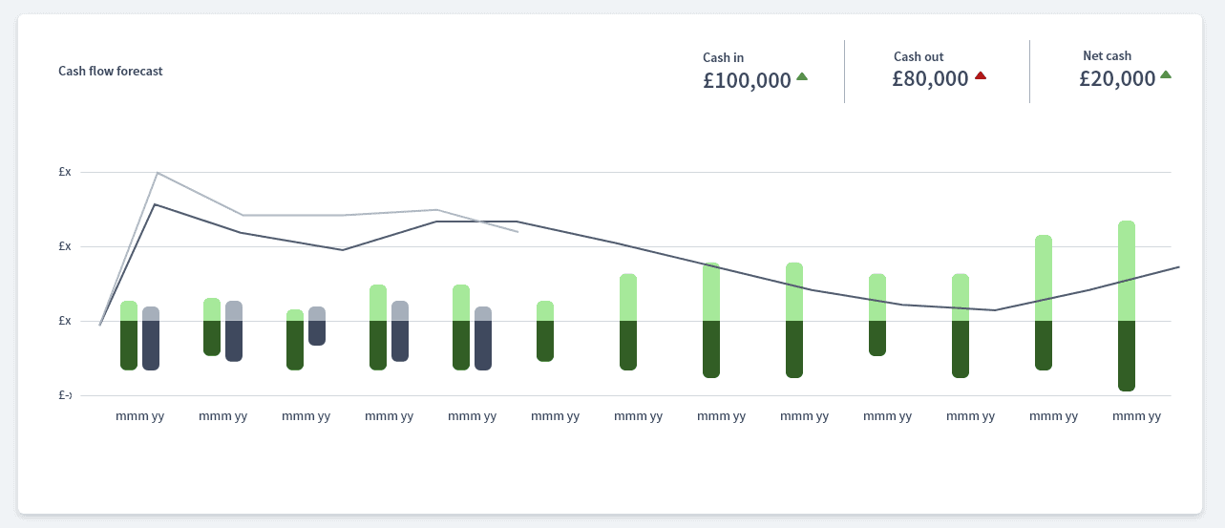Image resolution: width=1225 pixels, height=528 pixels.
Task: Click the first month's light green bar
Action: point(129,311)
